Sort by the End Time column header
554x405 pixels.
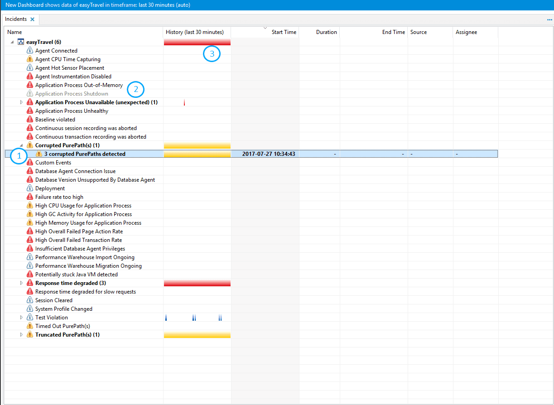[x=374, y=32]
